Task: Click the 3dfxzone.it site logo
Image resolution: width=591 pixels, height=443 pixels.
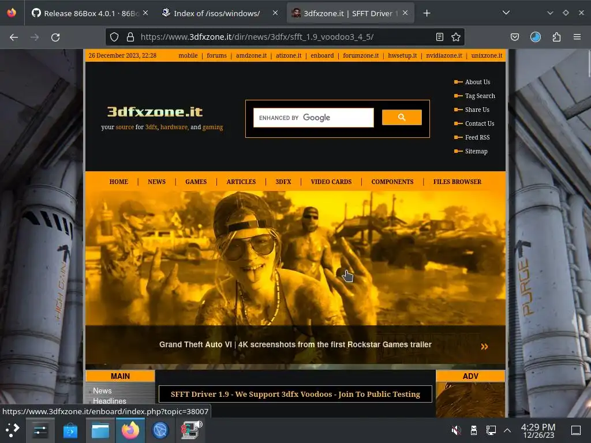Action: point(155,111)
